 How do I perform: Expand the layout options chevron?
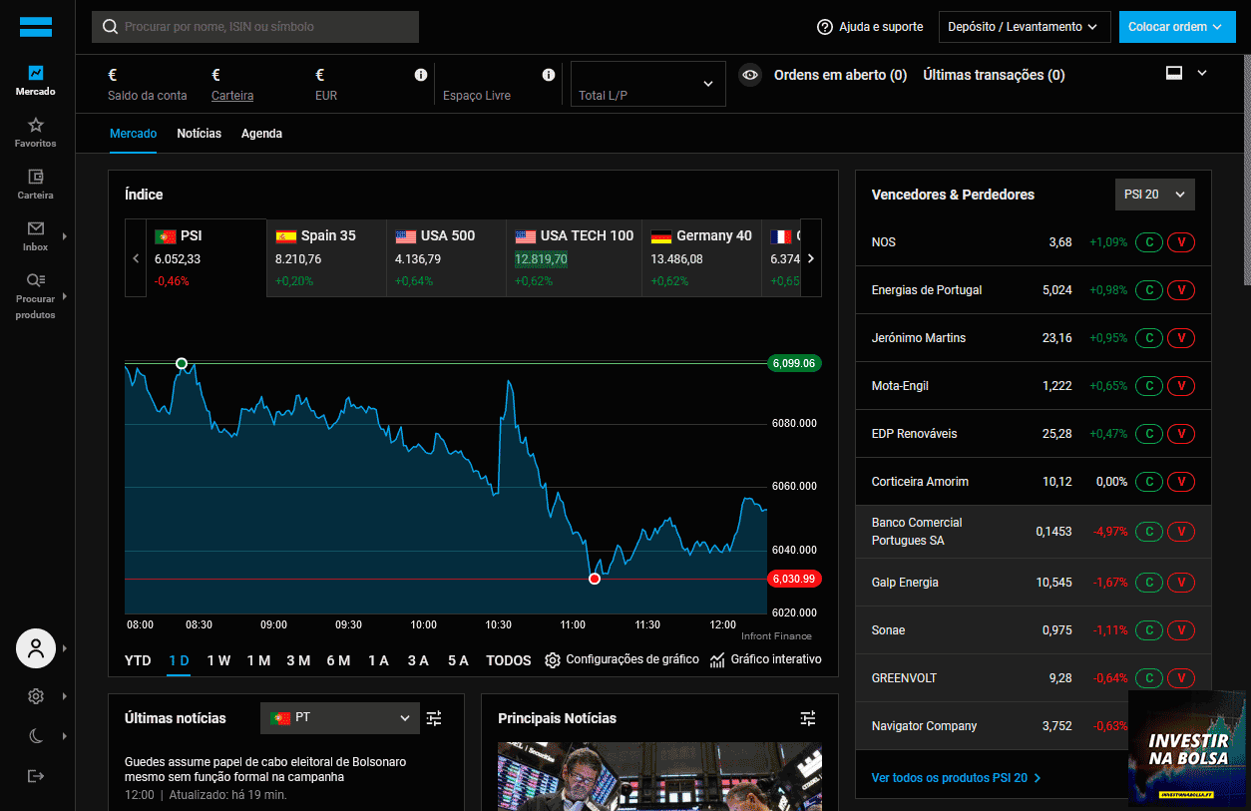coord(1202,73)
